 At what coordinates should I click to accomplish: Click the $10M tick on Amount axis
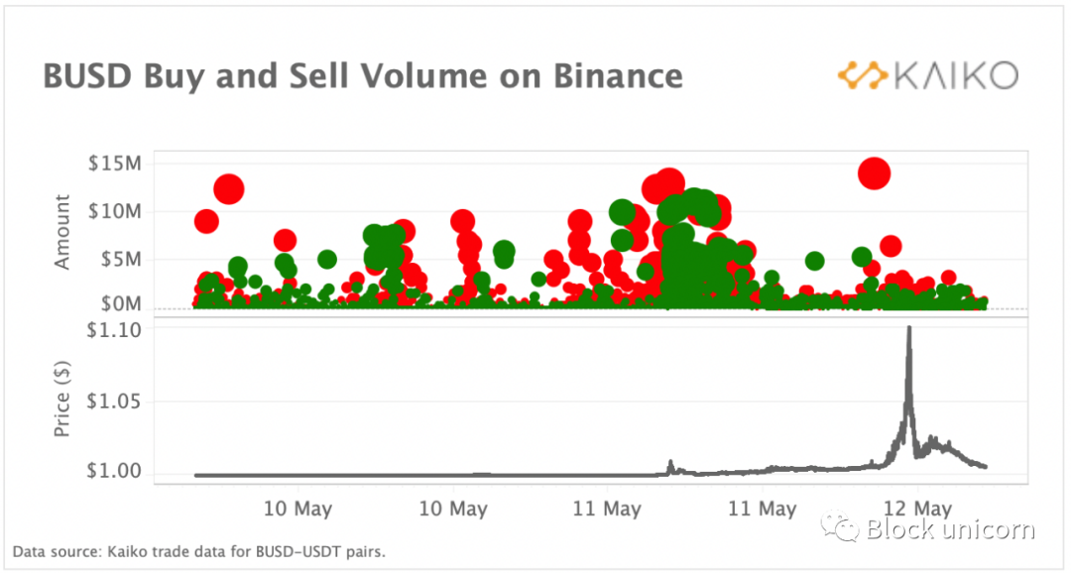[115, 210]
